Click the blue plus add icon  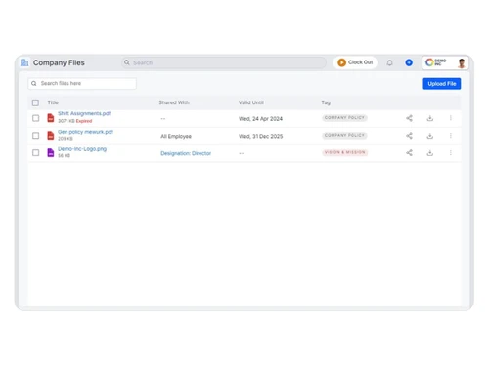pos(409,62)
